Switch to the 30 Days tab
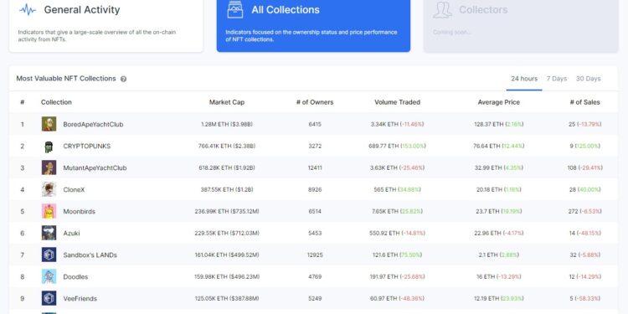The image size is (628, 314). click(x=589, y=79)
